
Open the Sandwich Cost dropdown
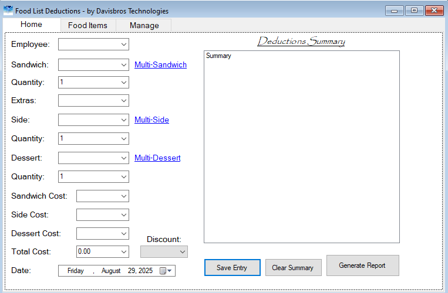pyautogui.click(x=103, y=196)
